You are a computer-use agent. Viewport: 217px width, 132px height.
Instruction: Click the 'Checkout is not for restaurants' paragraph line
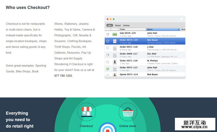pos(25,24)
